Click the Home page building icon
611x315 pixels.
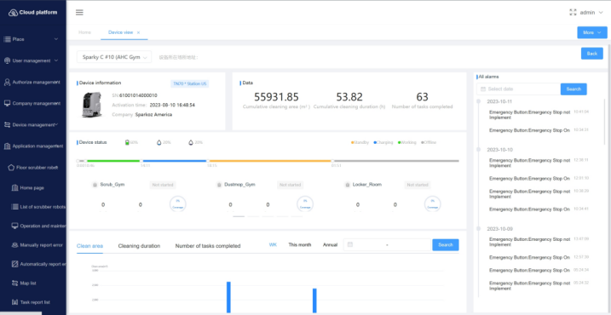[14, 187]
